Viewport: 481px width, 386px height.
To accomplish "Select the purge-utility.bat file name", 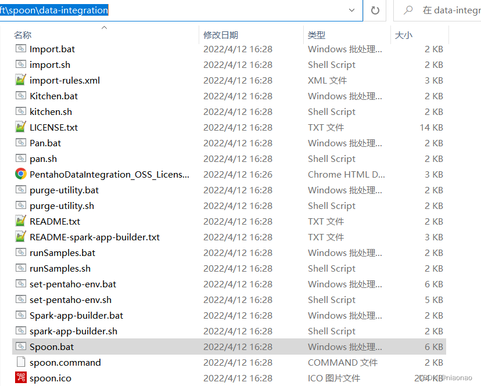I will (x=64, y=190).
